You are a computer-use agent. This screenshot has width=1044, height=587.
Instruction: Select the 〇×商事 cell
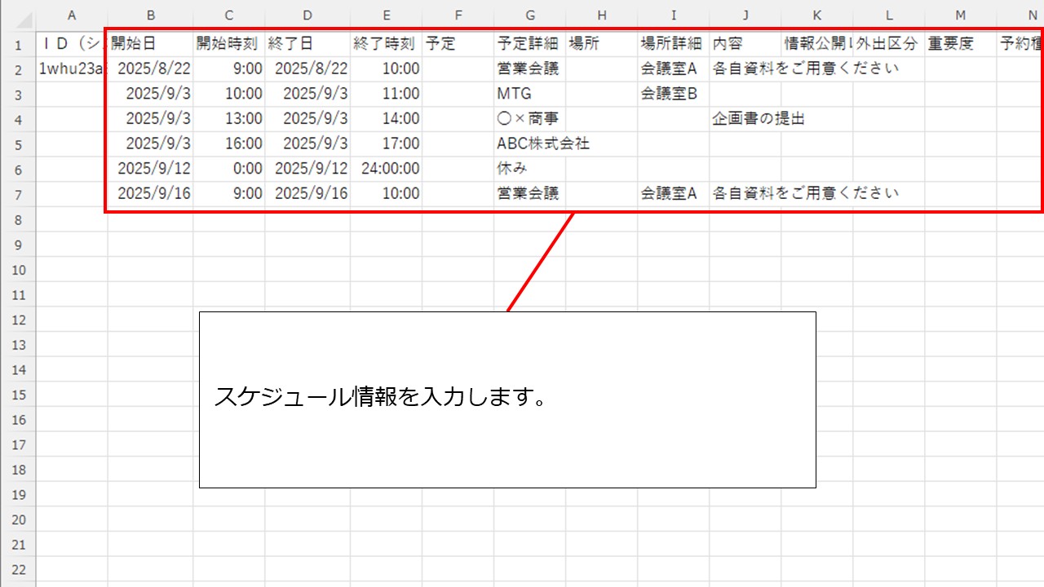click(x=530, y=119)
